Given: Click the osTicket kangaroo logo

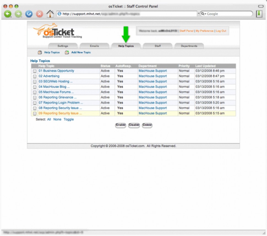Looking at the screenshot, I should tap(57, 31).
